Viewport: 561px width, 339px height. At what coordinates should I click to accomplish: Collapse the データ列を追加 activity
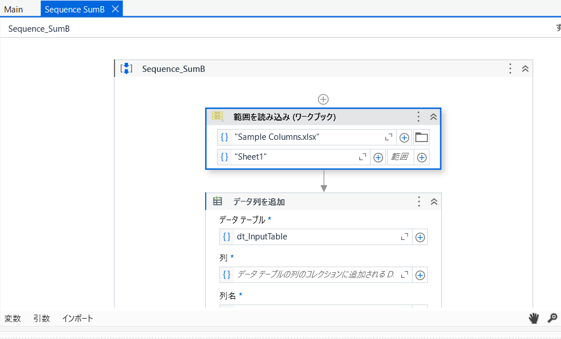(434, 201)
